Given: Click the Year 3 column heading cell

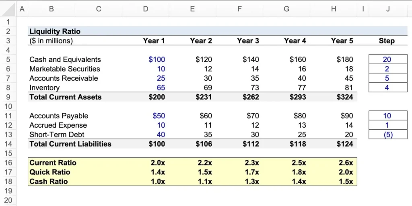Looking at the screenshot, I should (248, 41).
